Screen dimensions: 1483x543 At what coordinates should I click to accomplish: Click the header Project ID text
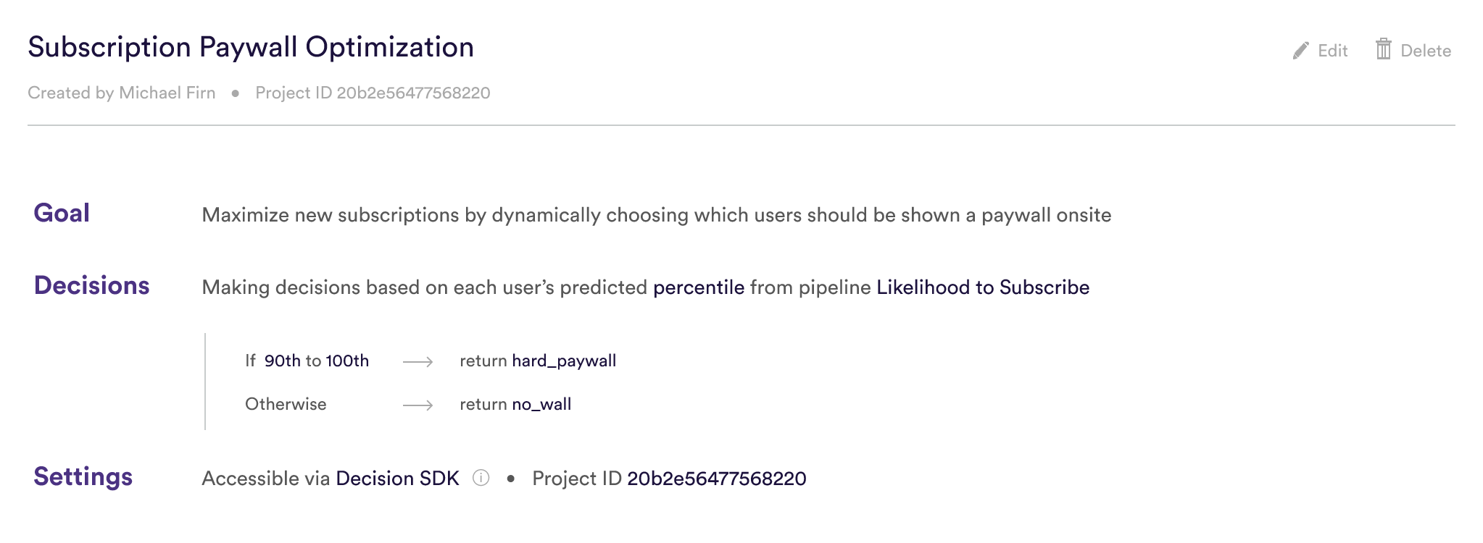pyautogui.click(x=373, y=93)
